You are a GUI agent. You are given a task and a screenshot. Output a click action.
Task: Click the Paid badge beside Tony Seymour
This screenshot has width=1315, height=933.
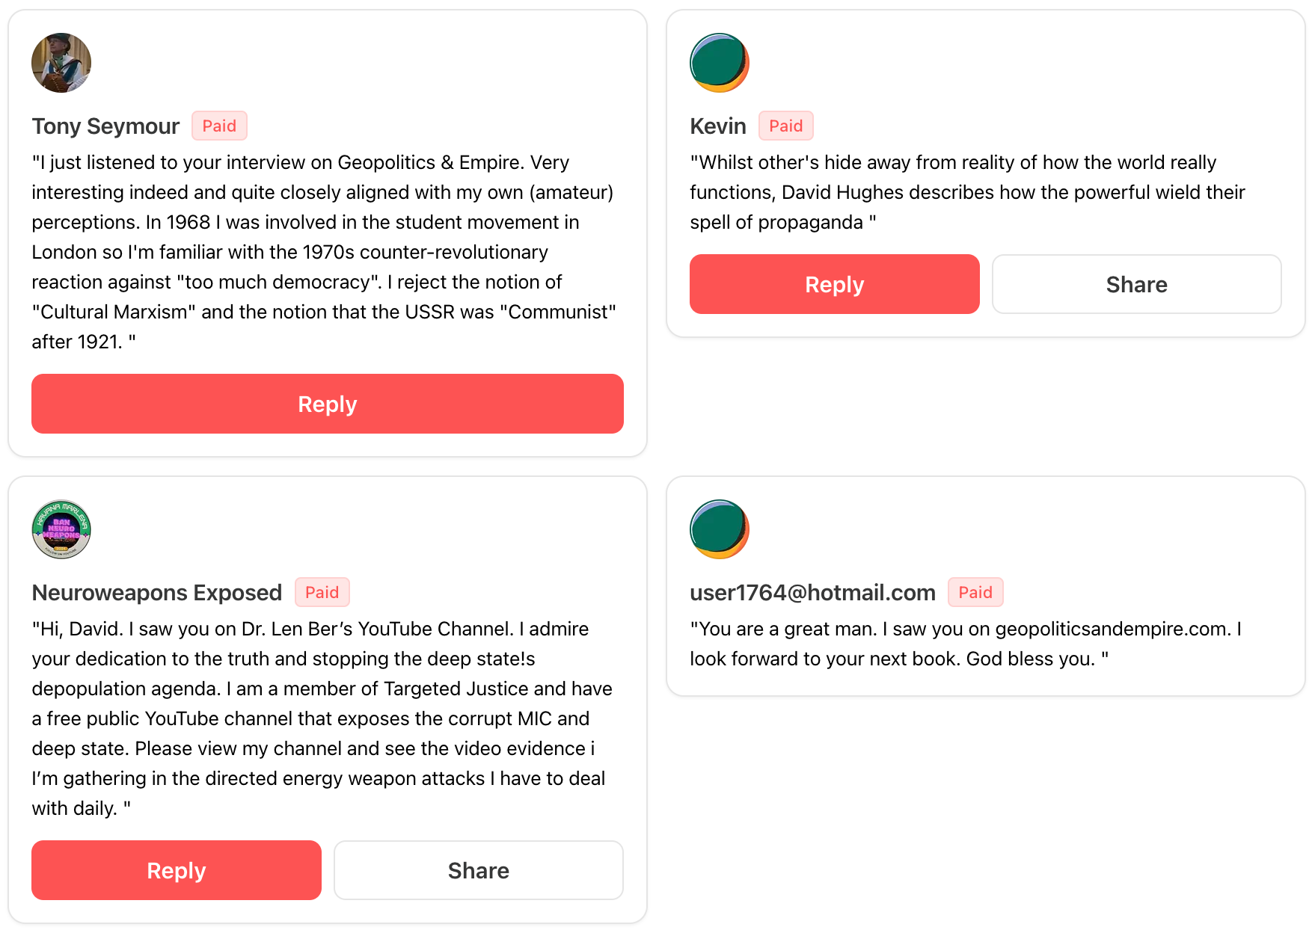coord(219,126)
